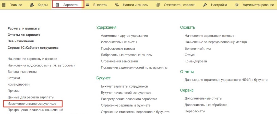Open Дополнительные отчеты under Сервис
277x114 pixels.
(203, 98)
